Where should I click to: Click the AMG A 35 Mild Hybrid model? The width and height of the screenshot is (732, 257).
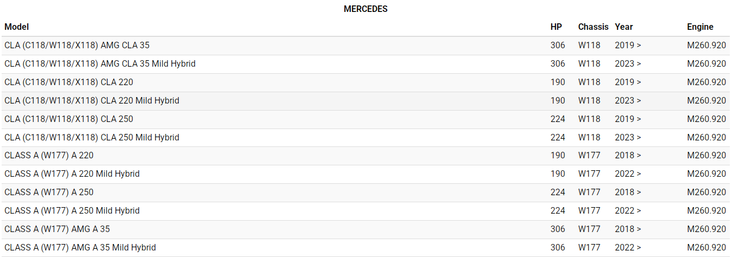click(80, 248)
